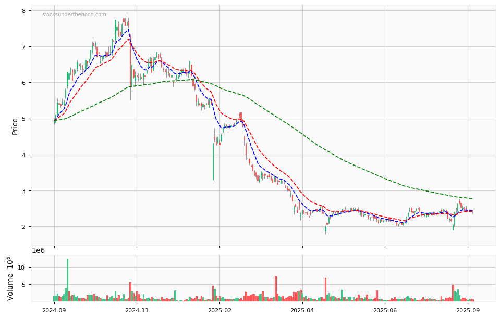500x318 pixels.
Task: Click the x-axis label 2025-06
Action: (385, 310)
